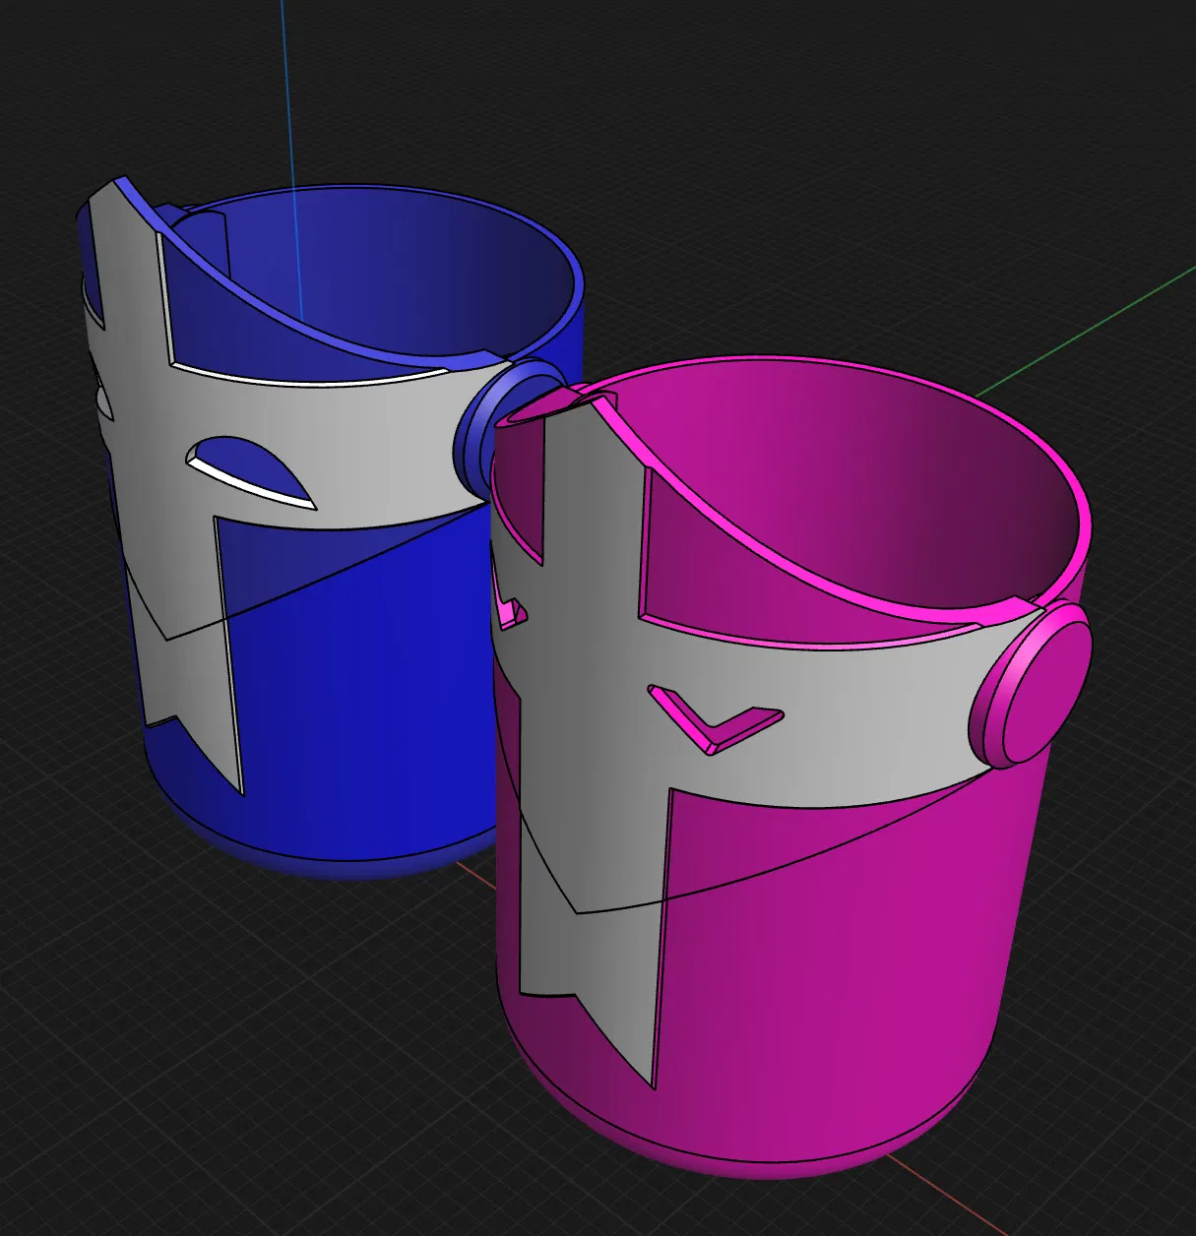
Task: Select the magenta cup body
Action: (837, 945)
